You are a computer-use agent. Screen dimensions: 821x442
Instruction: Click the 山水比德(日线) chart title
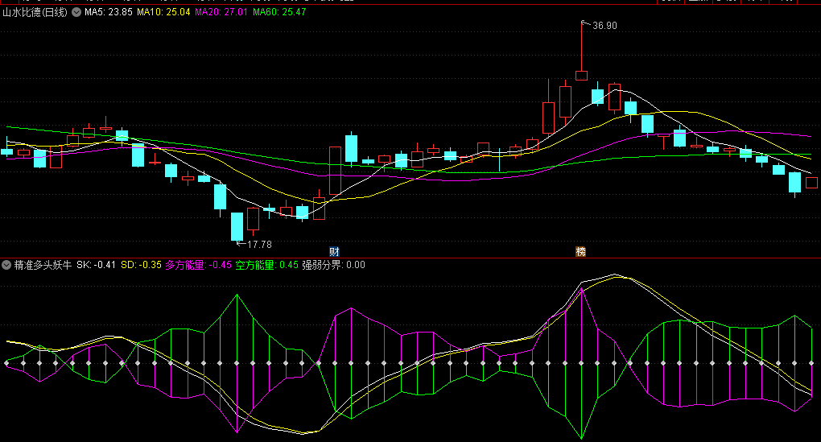click(x=35, y=13)
